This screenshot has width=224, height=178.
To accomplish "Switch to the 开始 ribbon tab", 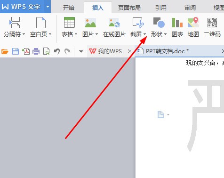I will coord(69,8).
